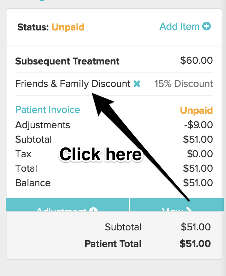Click the Balance row label
Viewport: 226px width, 276px height.
[33, 183]
